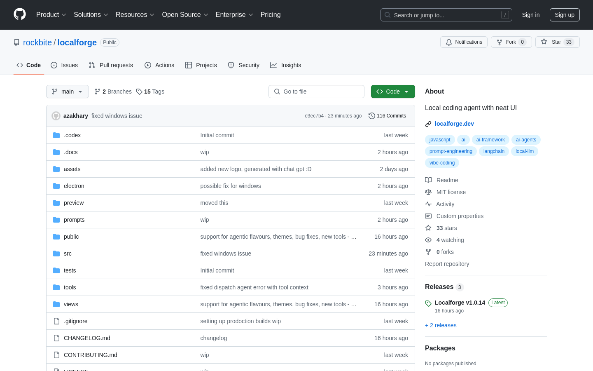593x371 pixels.
Task: Select the prompt-engineering topic tag
Action: pyautogui.click(x=451, y=151)
